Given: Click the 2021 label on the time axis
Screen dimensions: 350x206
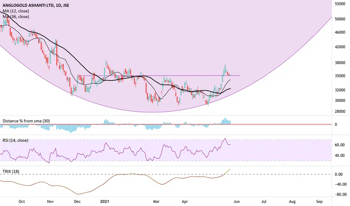Looking at the screenshot, I should (x=104, y=202).
